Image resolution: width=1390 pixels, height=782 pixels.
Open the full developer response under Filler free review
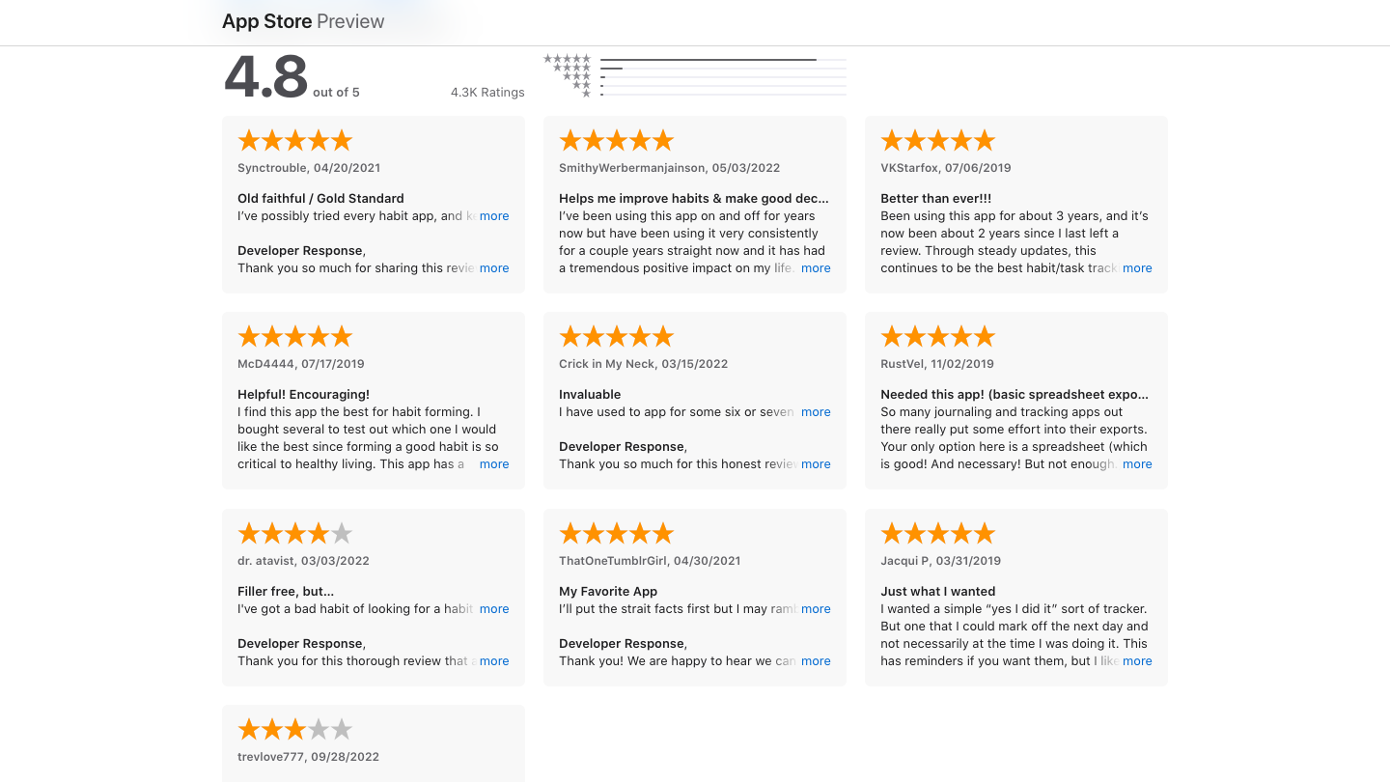[494, 660]
